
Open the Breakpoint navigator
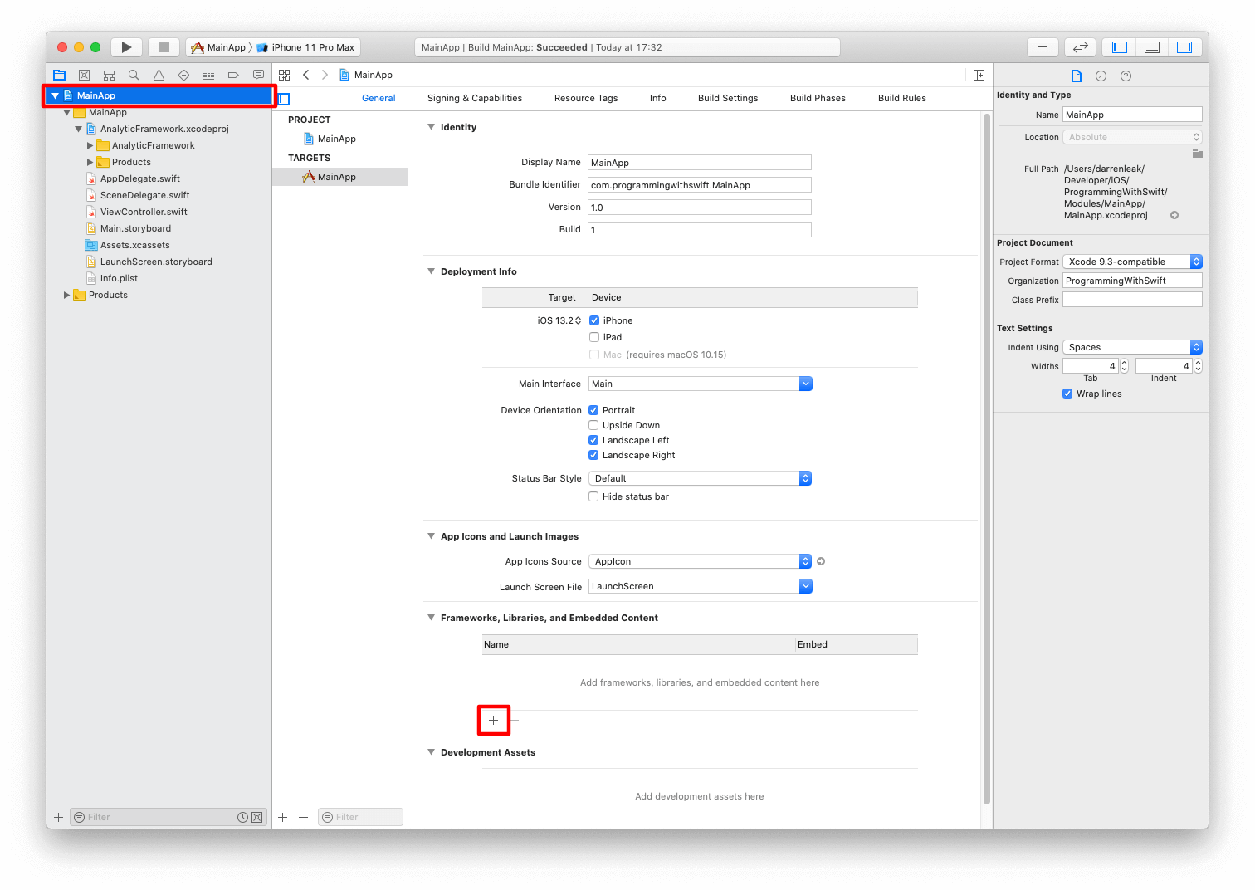(233, 75)
